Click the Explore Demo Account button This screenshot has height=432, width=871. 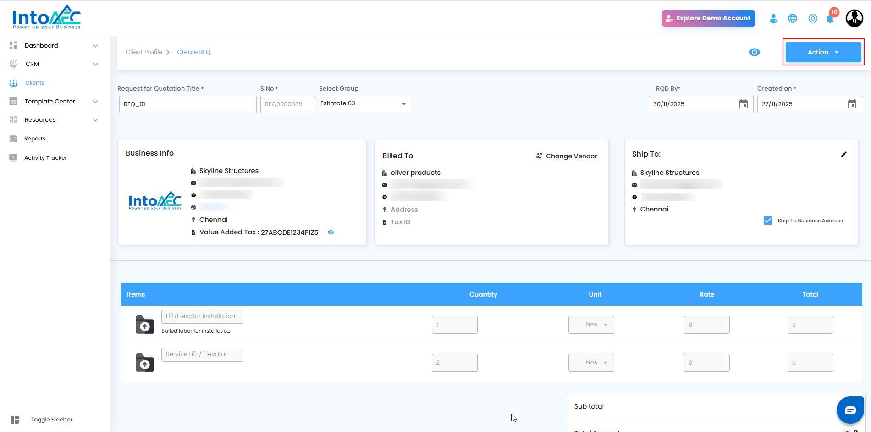708,18
